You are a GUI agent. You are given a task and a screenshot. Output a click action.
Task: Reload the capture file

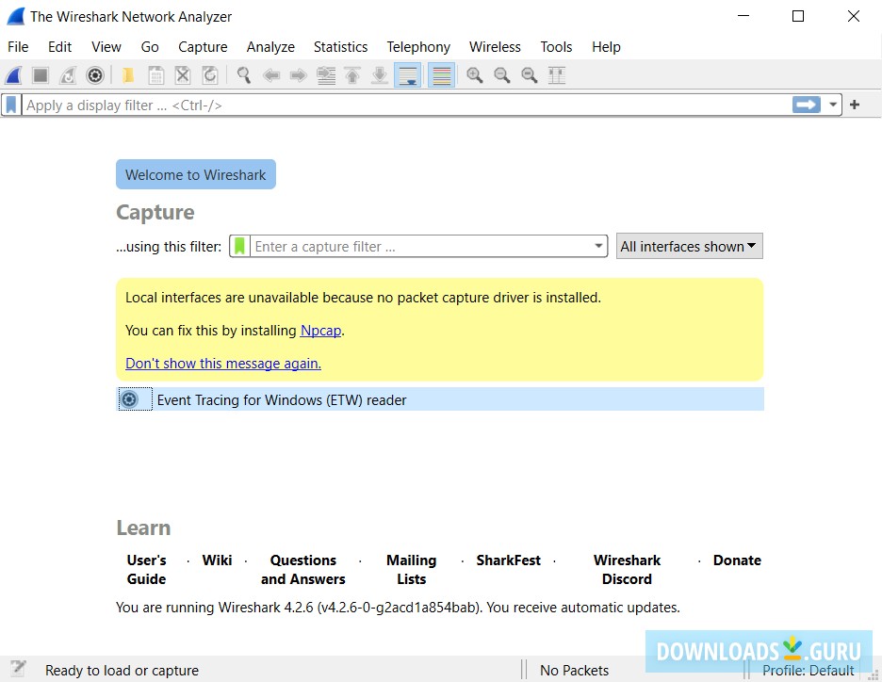[x=209, y=74]
